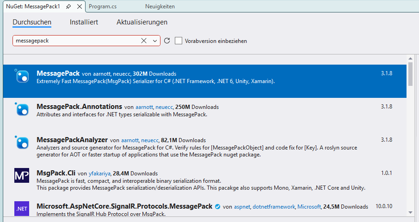Screen dimensions: 419x222
Task: Pin the NuGet: MessagePack1 tab
Action: pyautogui.click(x=68, y=6)
